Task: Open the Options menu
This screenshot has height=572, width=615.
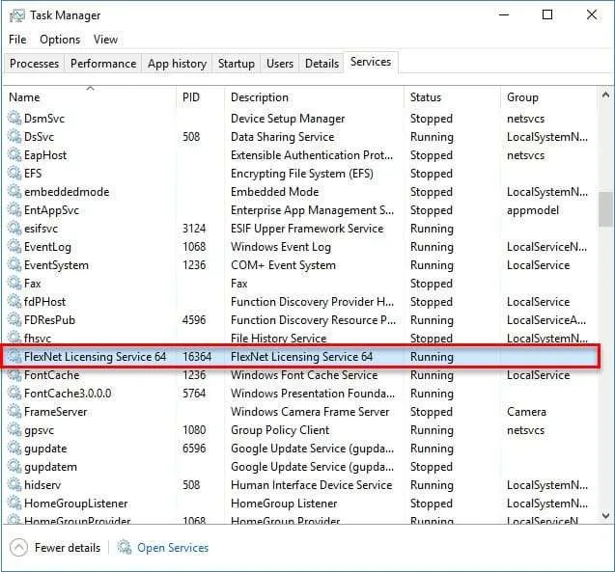Action: 60,40
